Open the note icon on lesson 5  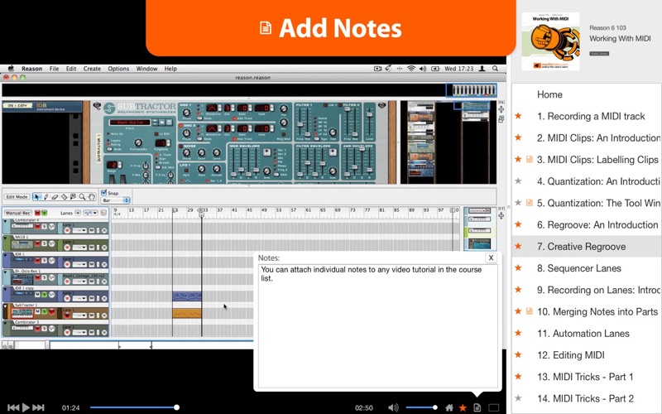[x=529, y=203]
